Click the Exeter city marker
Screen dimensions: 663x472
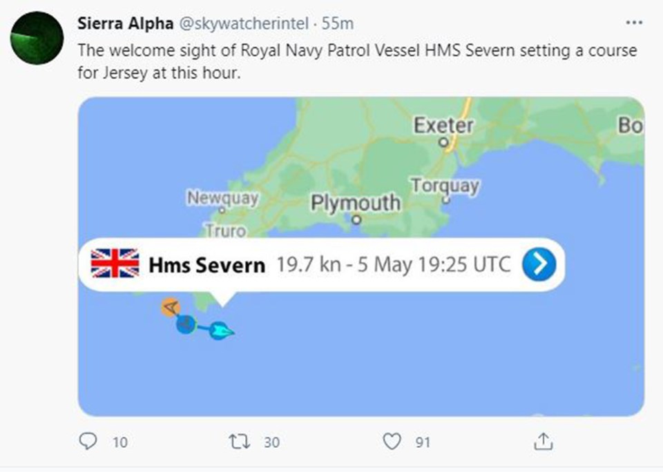click(x=443, y=142)
